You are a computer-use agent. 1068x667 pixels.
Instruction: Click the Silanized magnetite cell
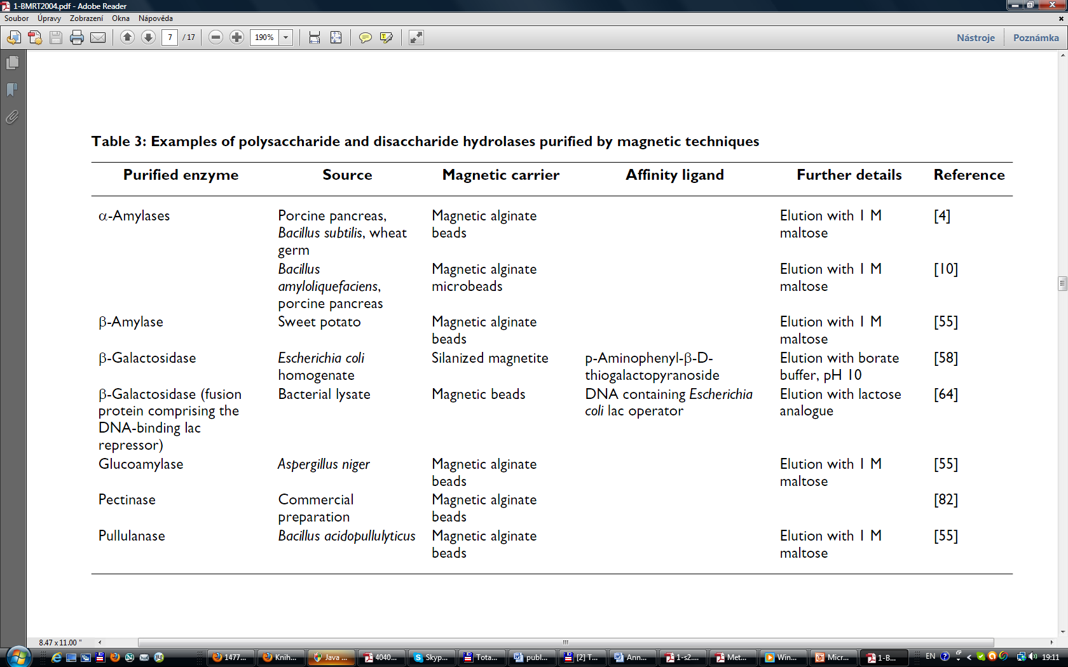tap(489, 358)
